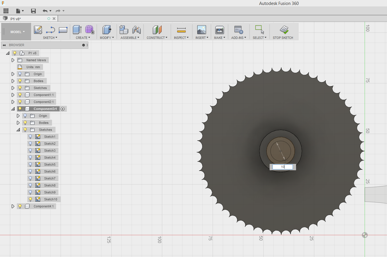Viewport: 387px width, 257px height.
Task: Click the Units: mm document icon
Action: click(20, 67)
